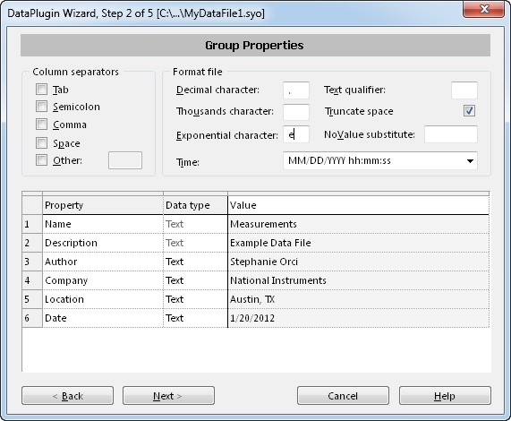Image resolution: width=511 pixels, height=421 pixels.
Task: Select row 4 header in table
Action: tap(32, 280)
